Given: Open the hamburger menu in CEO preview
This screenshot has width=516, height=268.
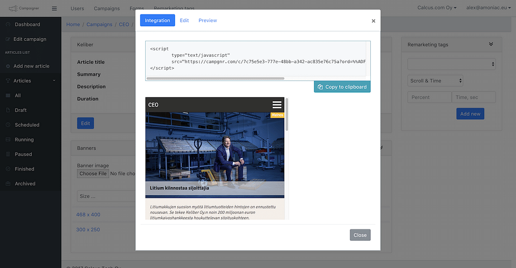Looking at the screenshot, I should point(277,105).
